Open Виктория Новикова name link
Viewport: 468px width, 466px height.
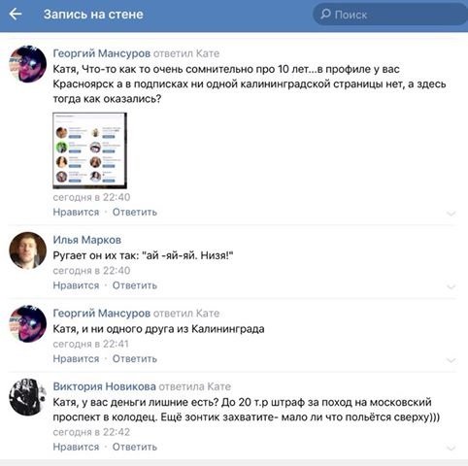coord(104,386)
